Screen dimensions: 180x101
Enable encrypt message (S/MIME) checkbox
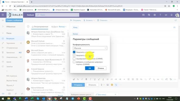coord(74,59)
